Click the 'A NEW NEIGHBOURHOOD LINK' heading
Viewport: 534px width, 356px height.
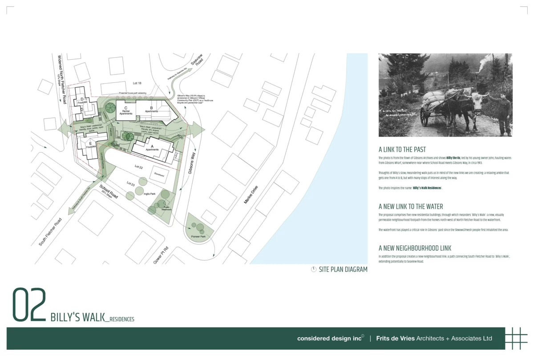415,248
